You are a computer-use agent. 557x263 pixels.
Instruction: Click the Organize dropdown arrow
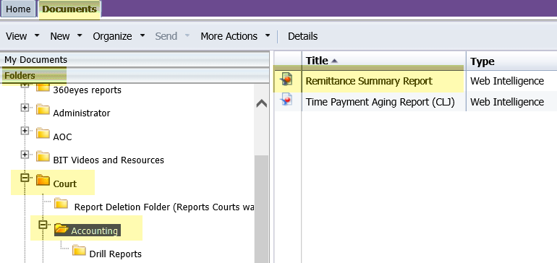point(143,35)
